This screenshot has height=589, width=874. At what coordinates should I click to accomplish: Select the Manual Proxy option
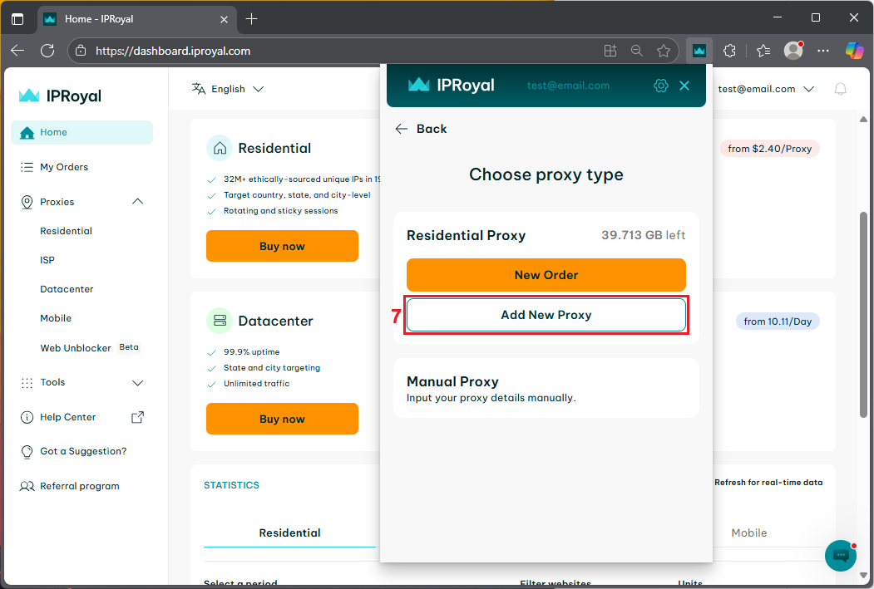click(546, 388)
